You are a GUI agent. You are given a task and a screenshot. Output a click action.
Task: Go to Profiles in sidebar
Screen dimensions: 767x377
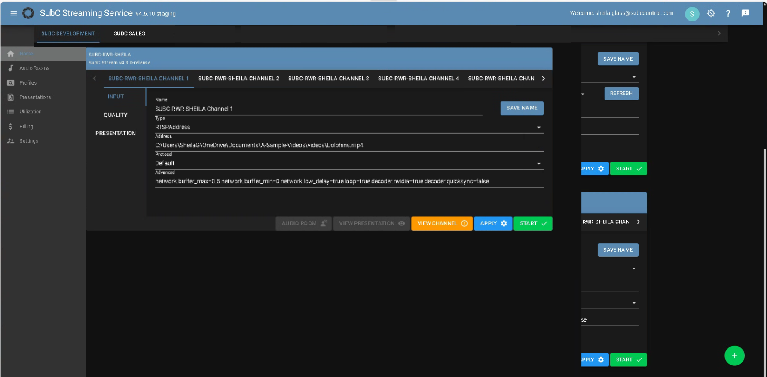point(28,83)
